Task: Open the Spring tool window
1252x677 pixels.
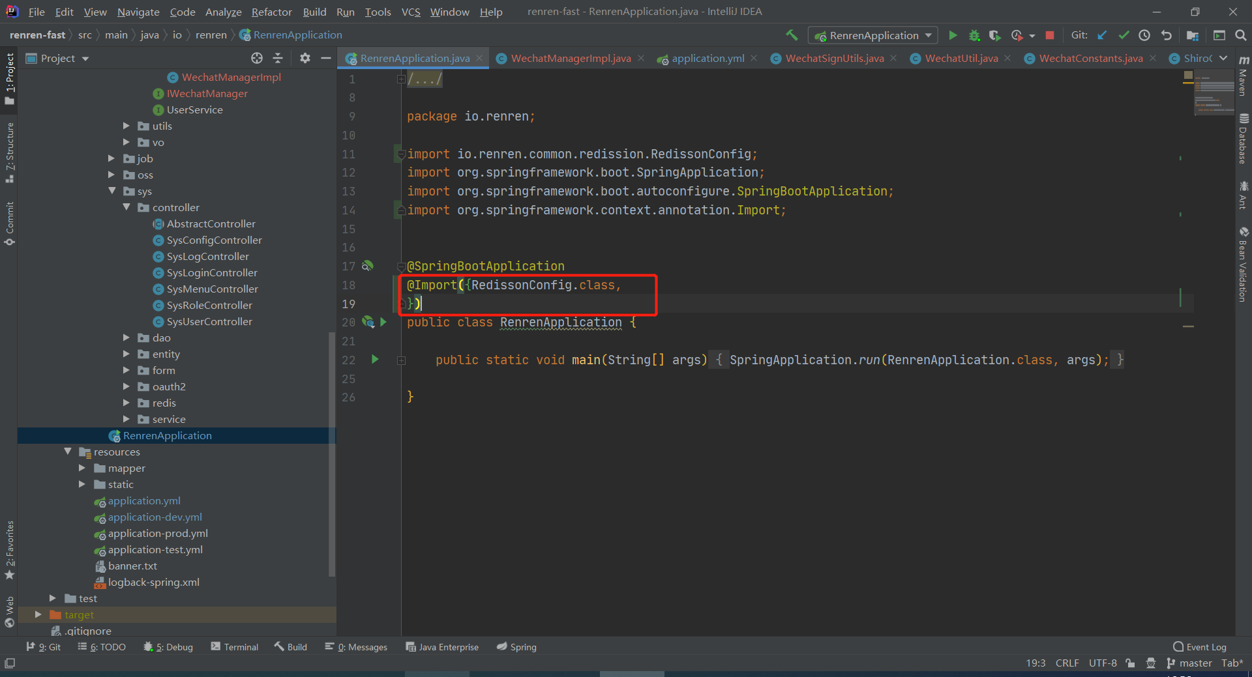Action: click(x=516, y=647)
